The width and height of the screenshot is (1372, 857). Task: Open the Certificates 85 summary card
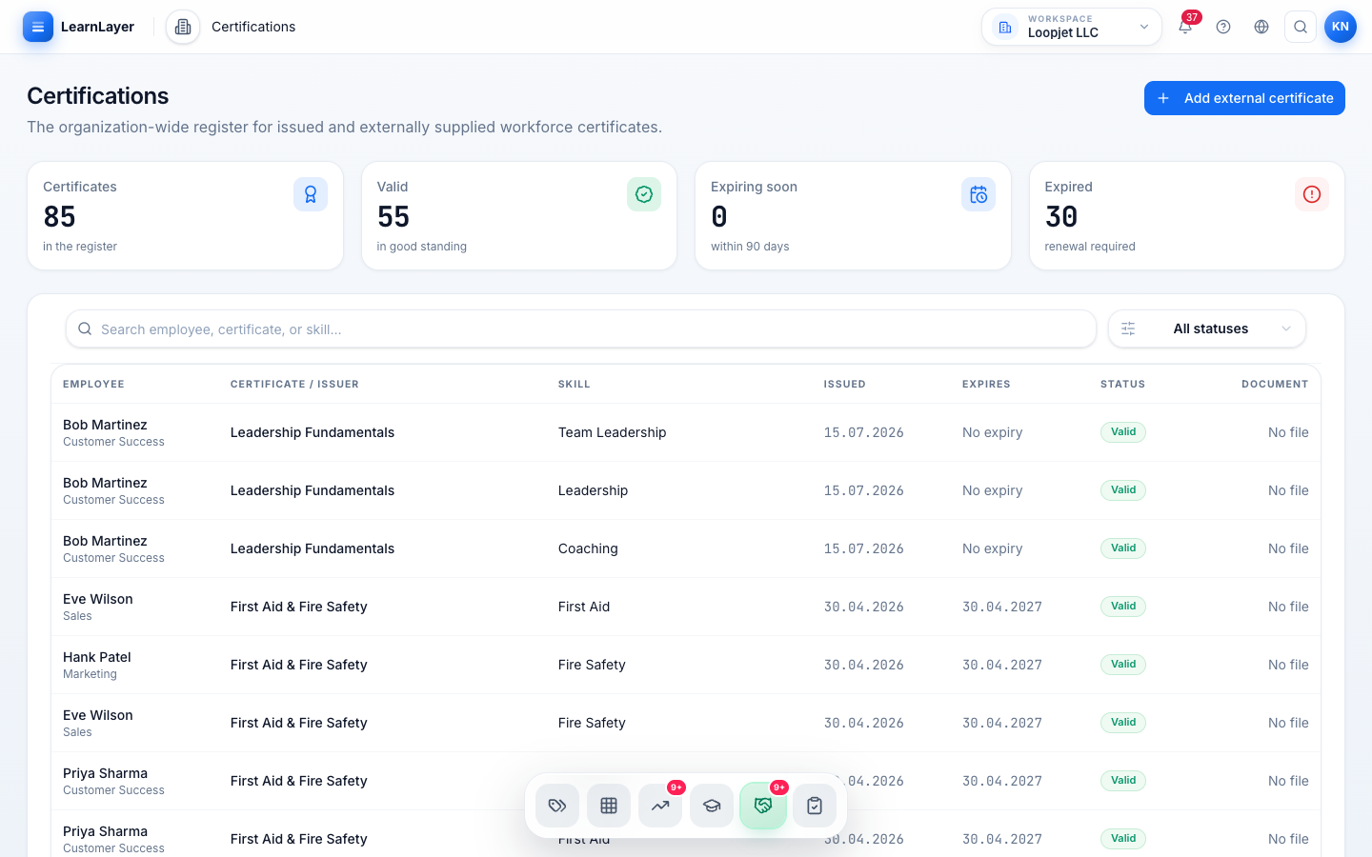[186, 216]
